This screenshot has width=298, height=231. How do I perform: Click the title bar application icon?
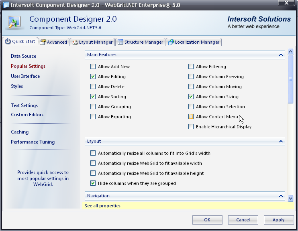6,4
